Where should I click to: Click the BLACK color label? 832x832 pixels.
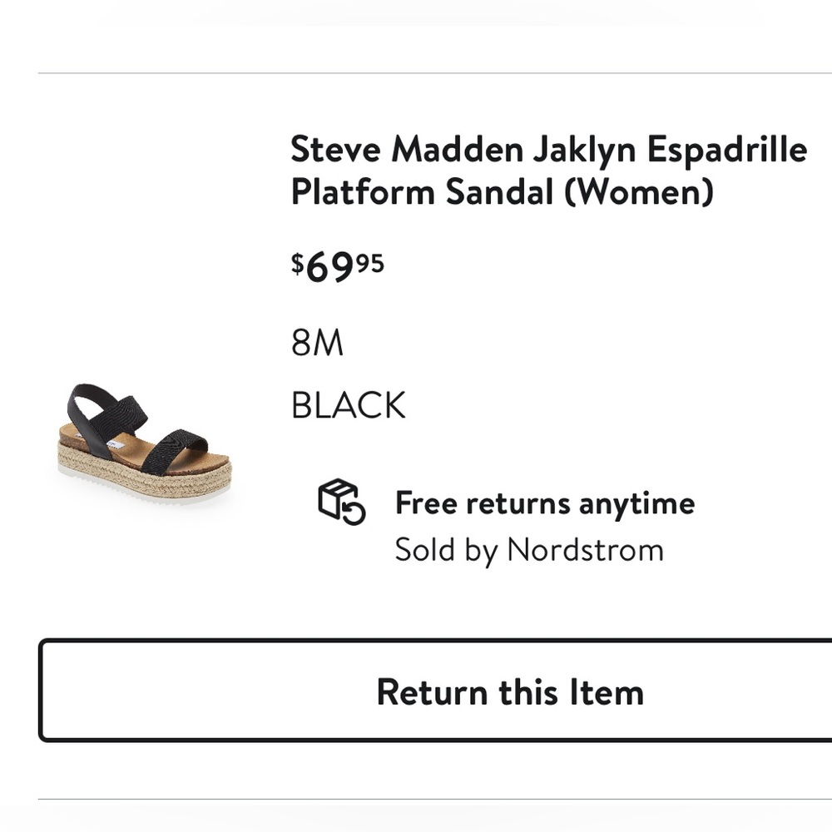coord(348,406)
